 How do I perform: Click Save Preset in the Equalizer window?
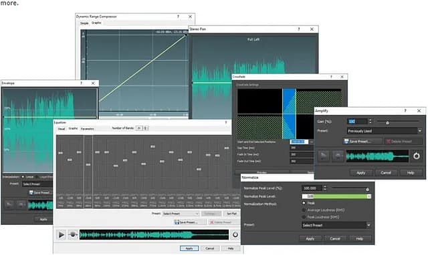pos(190,222)
